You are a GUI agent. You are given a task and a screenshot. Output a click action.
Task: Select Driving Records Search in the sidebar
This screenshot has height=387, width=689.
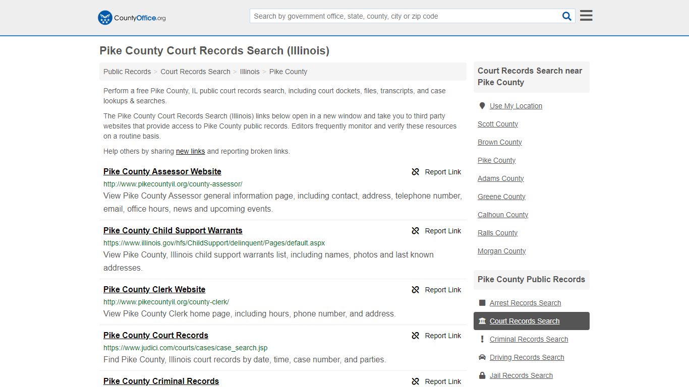click(527, 357)
